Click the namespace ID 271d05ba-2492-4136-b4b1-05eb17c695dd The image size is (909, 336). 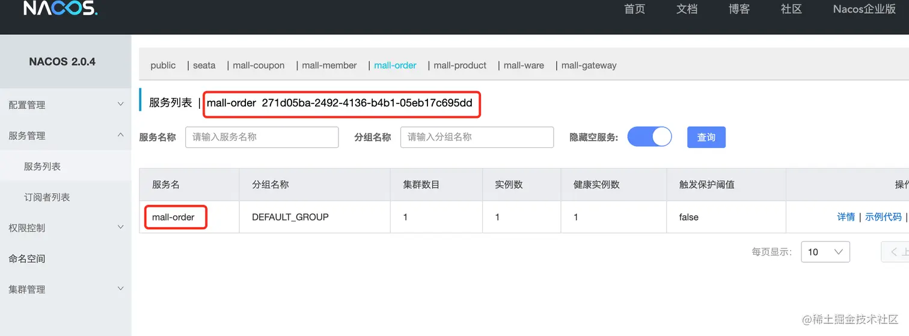click(x=367, y=103)
